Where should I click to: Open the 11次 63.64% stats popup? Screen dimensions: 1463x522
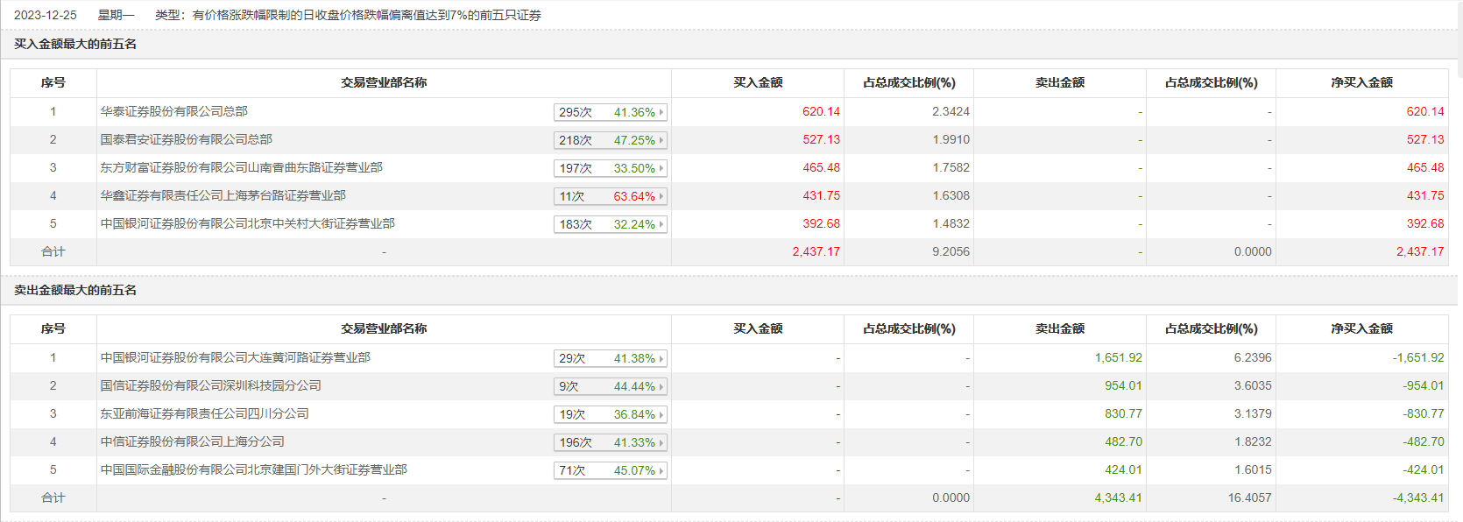pyautogui.click(x=610, y=196)
